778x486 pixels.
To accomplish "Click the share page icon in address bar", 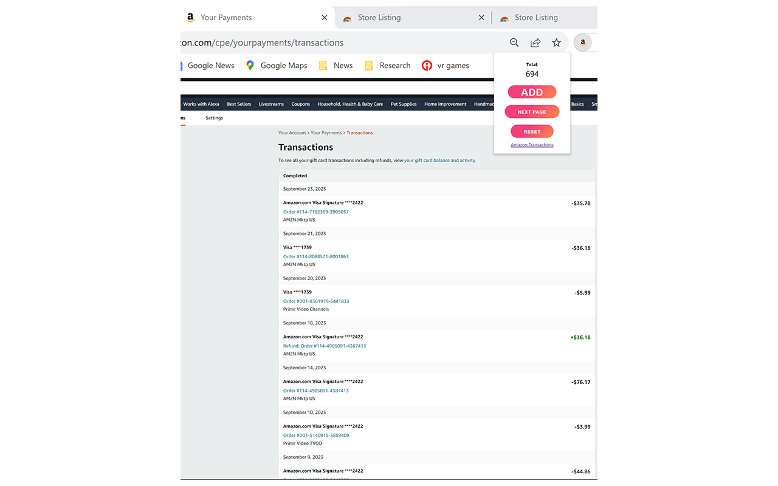I will (535, 43).
